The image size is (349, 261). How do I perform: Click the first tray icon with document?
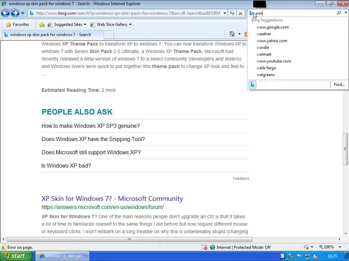pos(283,256)
